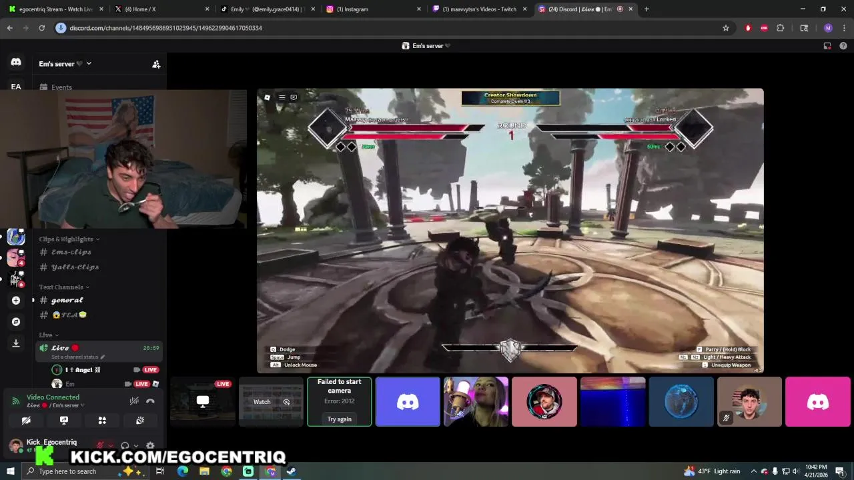This screenshot has height=480, width=854.
Task: Open the ABP Adblock Plus extension icon
Action: pyautogui.click(x=765, y=28)
